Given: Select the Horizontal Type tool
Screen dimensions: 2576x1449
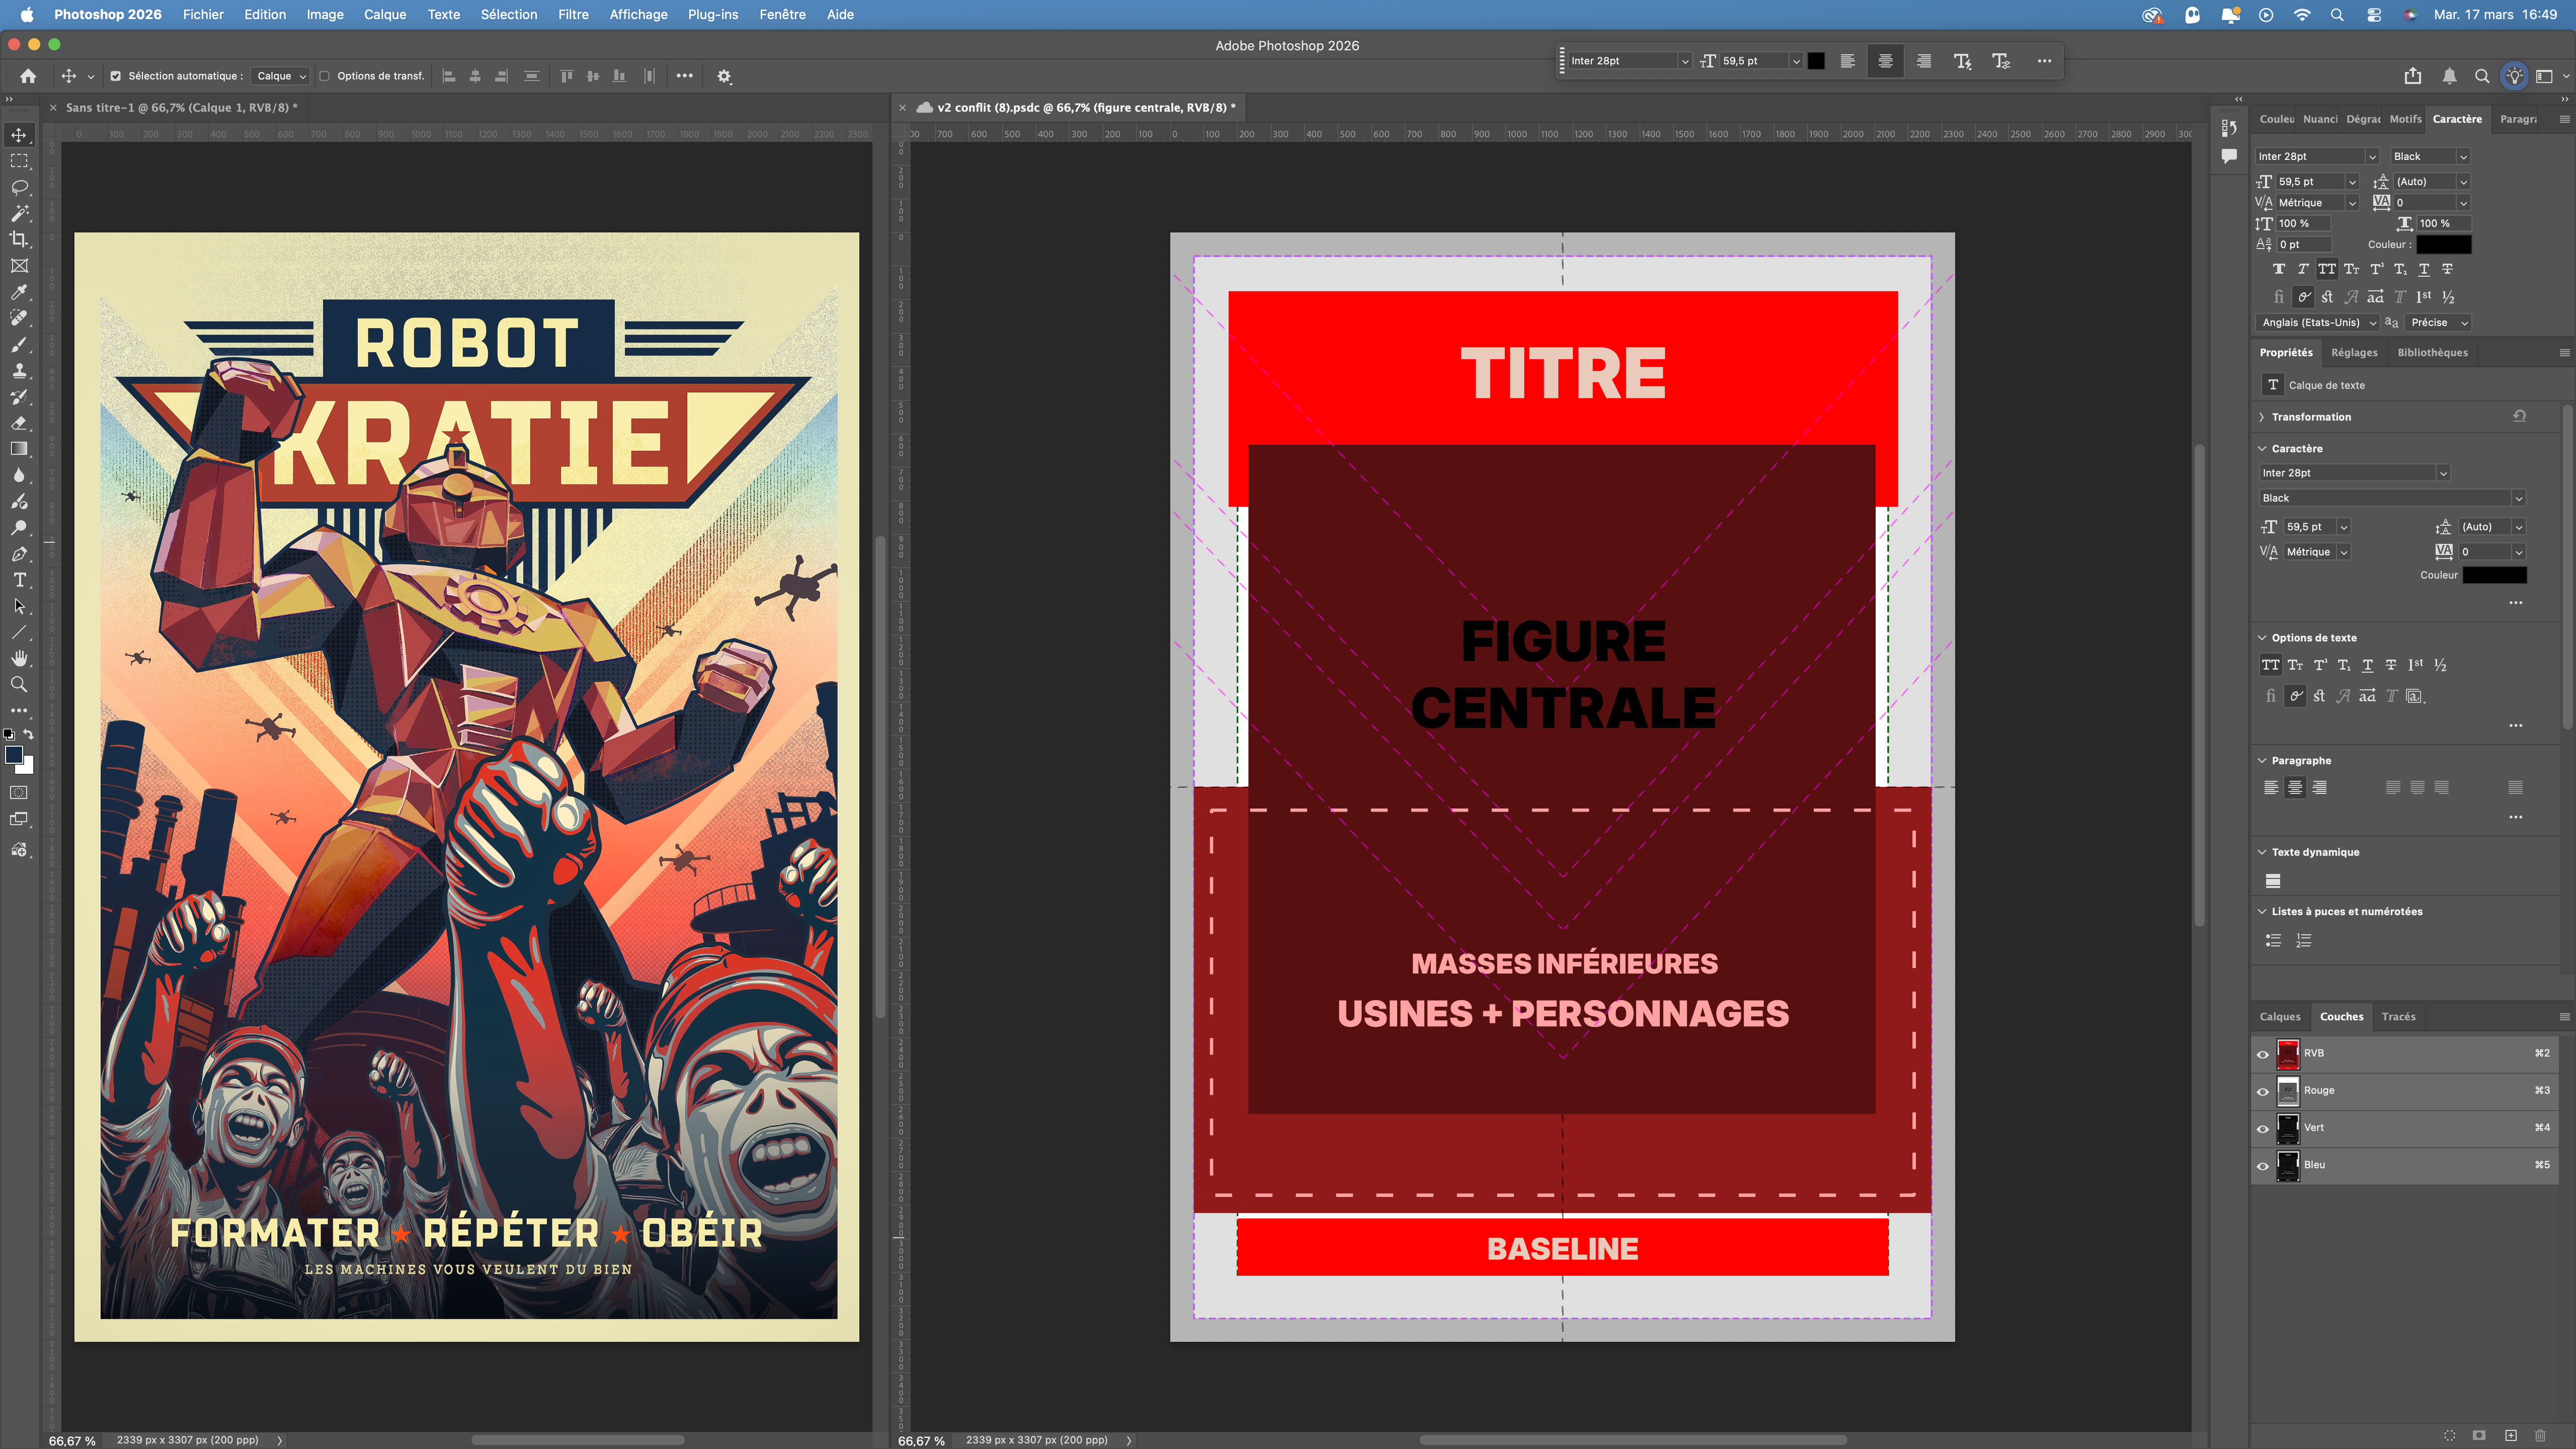Looking at the screenshot, I should coord(19,580).
